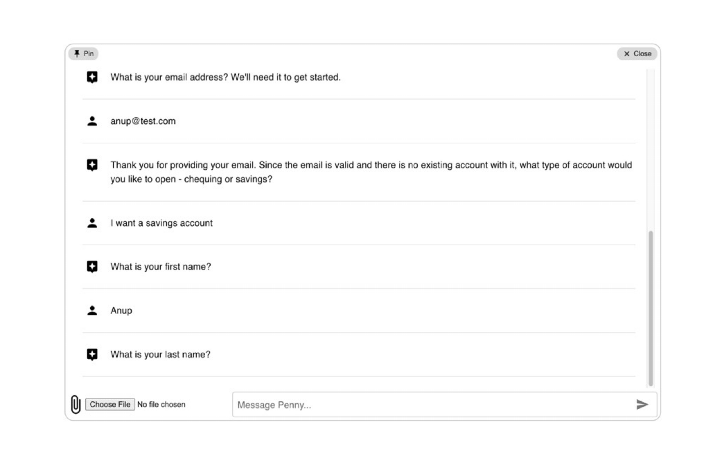
Task: Click the paperclip attachment icon
Action: [x=76, y=404]
